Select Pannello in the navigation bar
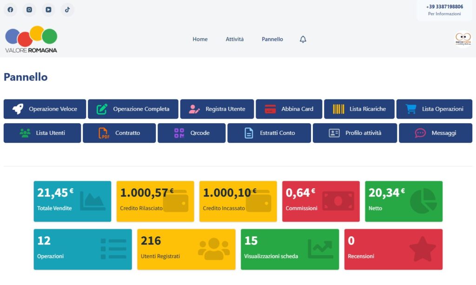Viewport: 476px width, 285px height. click(272, 40)
